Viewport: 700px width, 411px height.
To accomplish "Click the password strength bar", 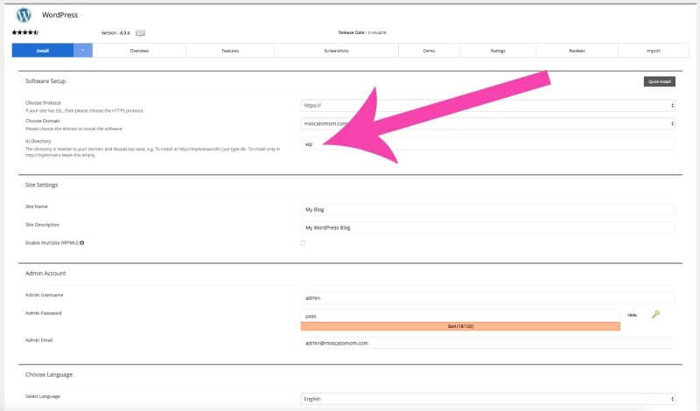I will (460, 326).
